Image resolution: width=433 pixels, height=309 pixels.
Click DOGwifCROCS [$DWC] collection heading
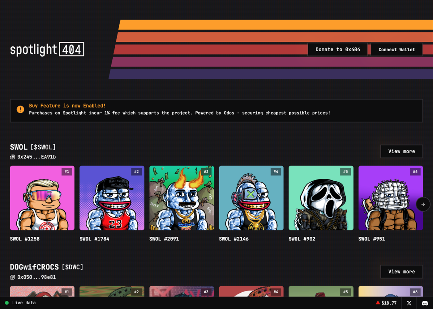point(46,267)
